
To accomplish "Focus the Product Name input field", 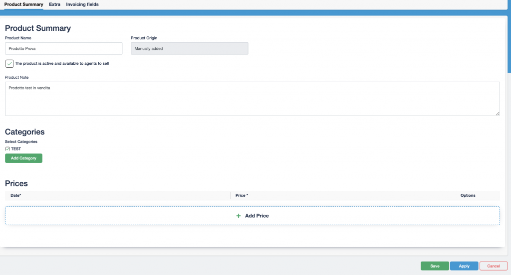I will (x=63, y=48).
